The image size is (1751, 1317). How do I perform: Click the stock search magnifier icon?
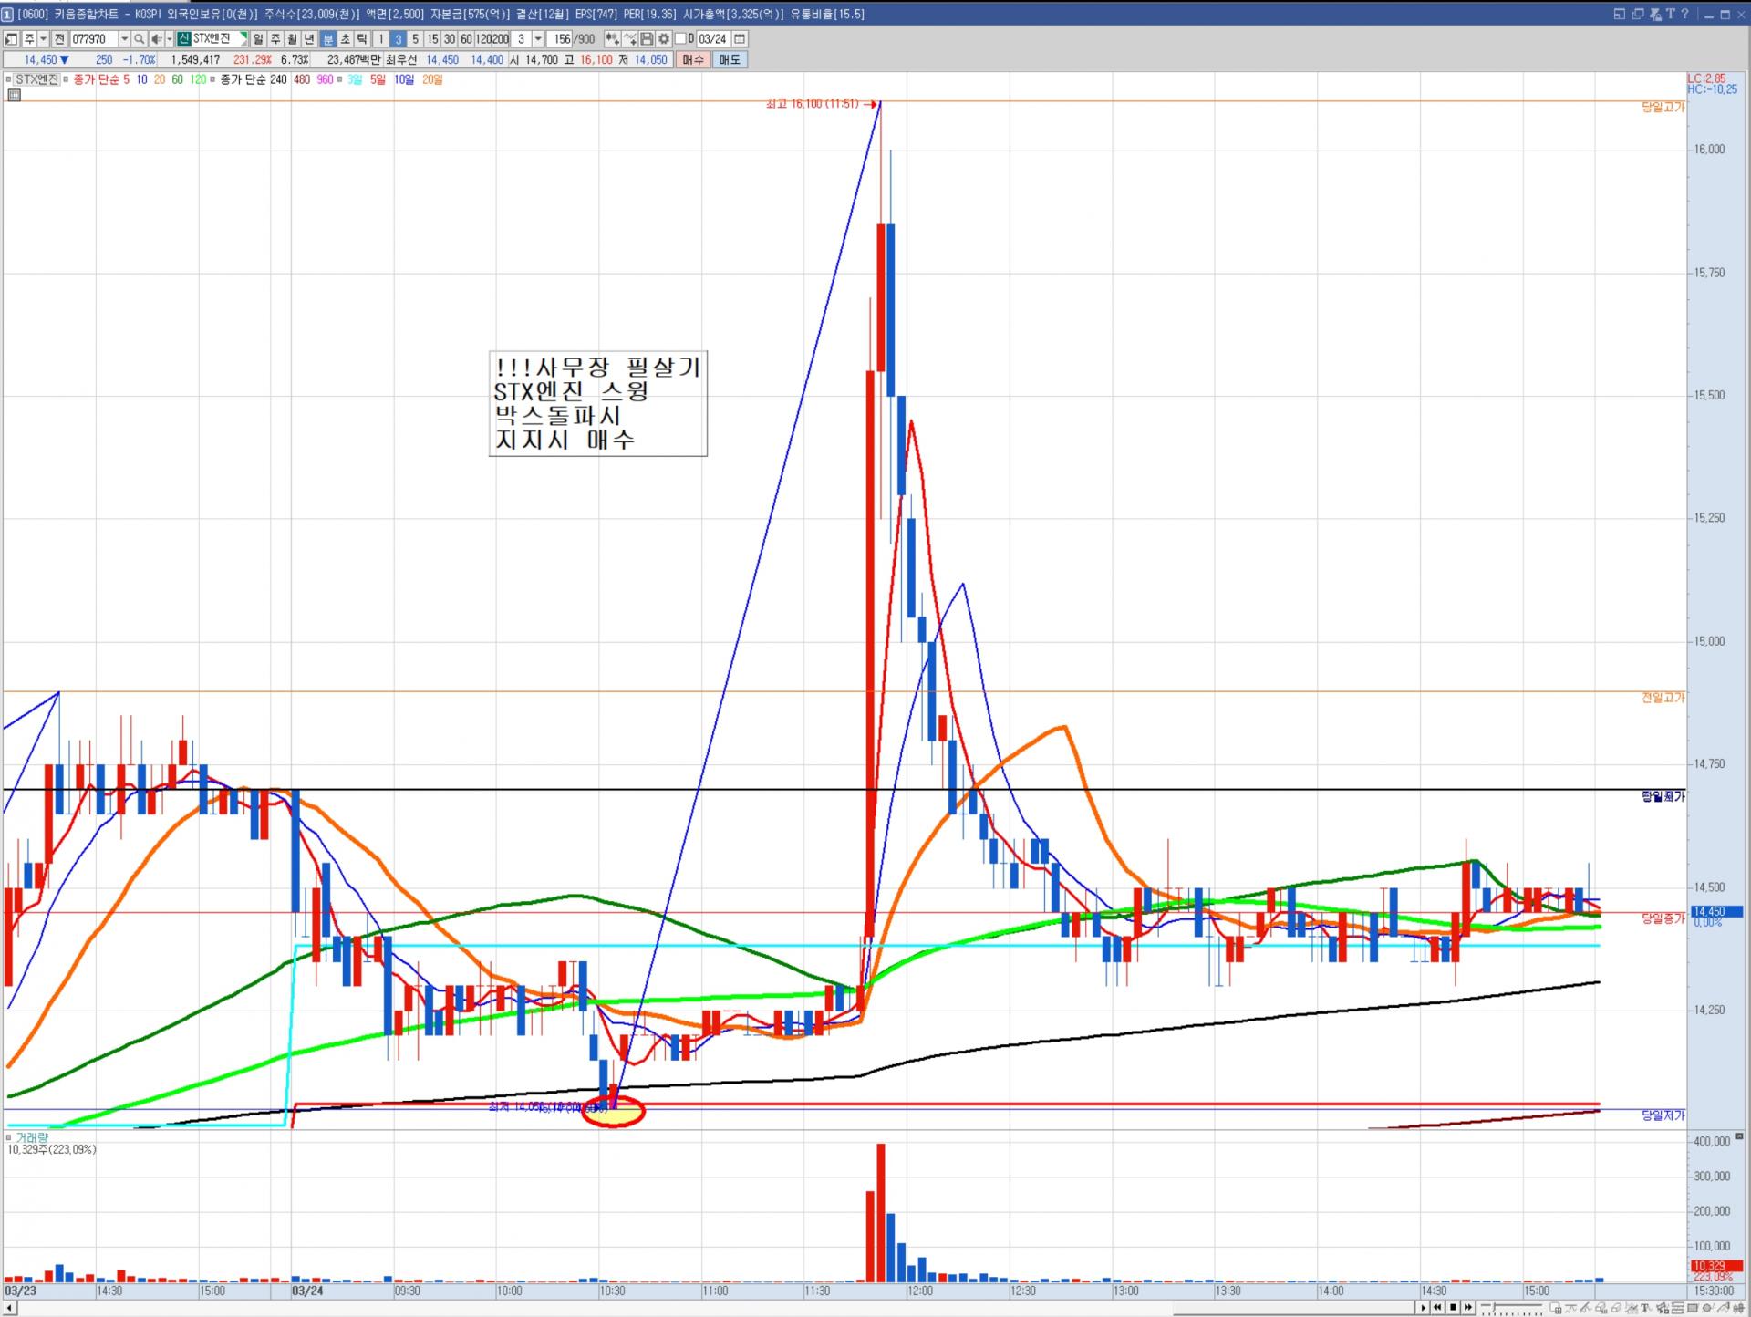(139, 39)
